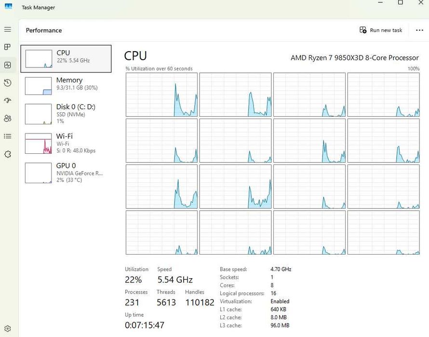Image resolution: width=429 pixels, height=337 pixels.
Task: Click the Wi-Fi mini graph thumbnail
Action: [38, 144]
